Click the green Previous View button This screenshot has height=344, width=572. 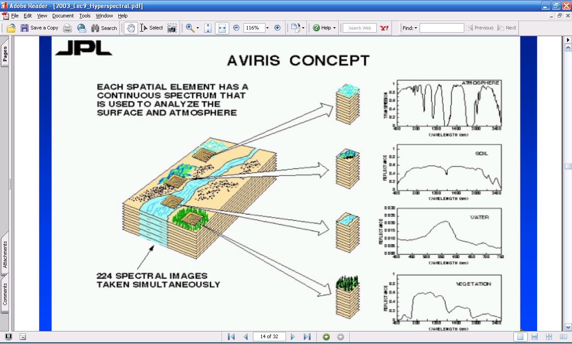tap(326, 337)
